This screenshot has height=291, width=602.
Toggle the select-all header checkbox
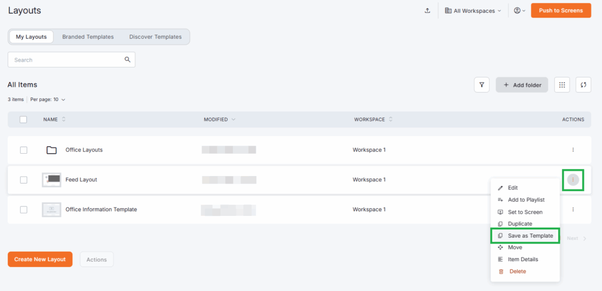click(24, 120)
